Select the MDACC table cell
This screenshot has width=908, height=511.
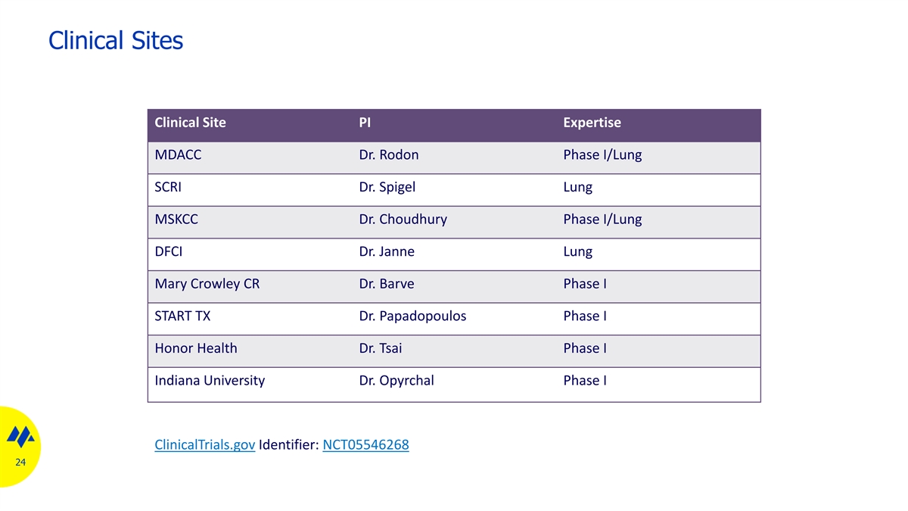click(178, 155)
